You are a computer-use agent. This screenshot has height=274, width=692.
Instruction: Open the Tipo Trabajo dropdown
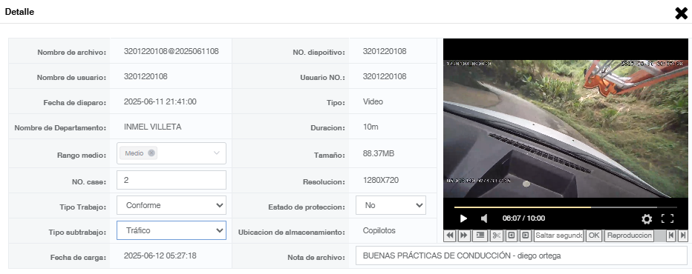[172, 205]
